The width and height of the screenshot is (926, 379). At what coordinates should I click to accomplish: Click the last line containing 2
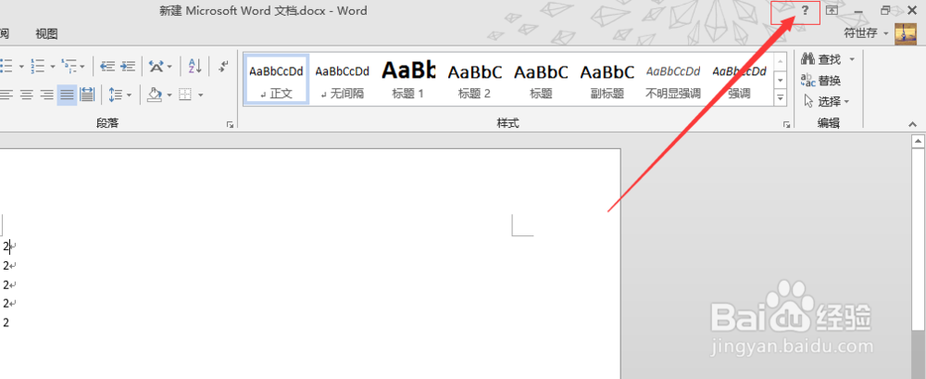click(6, 322)
